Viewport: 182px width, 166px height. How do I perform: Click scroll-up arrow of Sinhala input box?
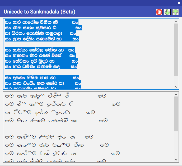point(176,21)
